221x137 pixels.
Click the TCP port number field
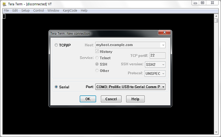coord(157,55)
